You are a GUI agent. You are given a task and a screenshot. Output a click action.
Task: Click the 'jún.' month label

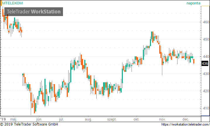click(x=39, y=119)
